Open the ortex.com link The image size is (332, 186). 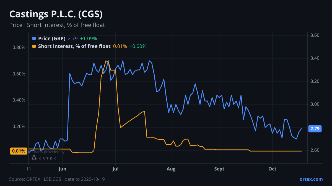click(311, 179)
